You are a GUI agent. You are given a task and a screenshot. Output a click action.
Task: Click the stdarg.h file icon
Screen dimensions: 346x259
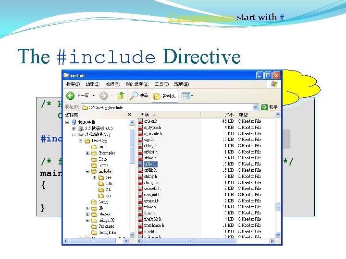pyautogui.click(x=140, y=146)
